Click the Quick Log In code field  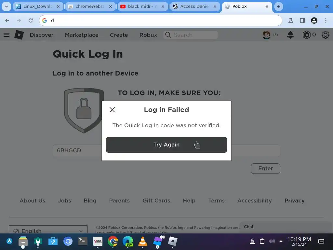point(166,151)
